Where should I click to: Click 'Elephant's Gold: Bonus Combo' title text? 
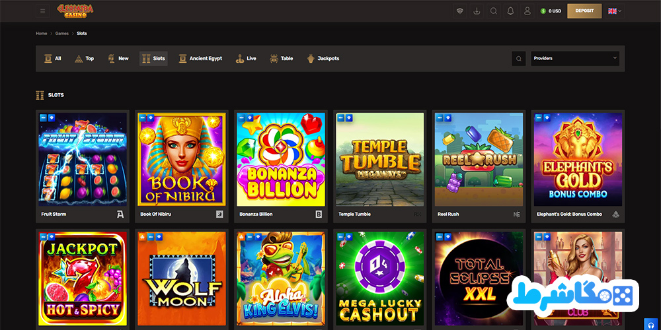point(569,214)
